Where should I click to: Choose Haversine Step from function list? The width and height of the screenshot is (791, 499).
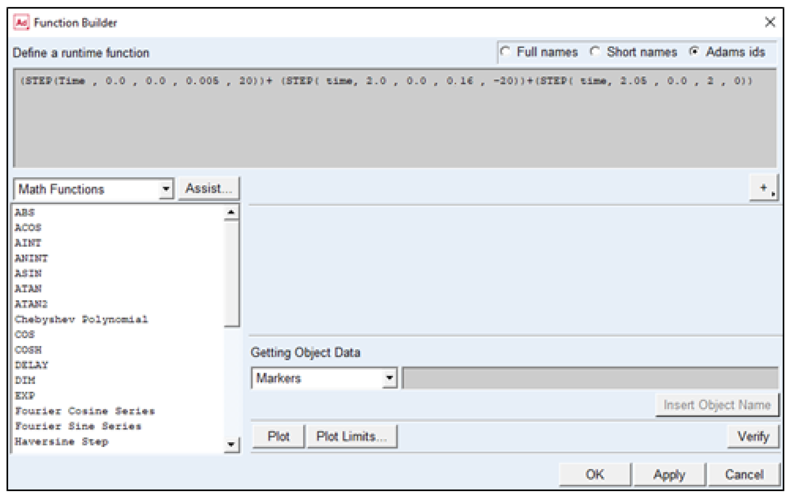coord(61,441)
